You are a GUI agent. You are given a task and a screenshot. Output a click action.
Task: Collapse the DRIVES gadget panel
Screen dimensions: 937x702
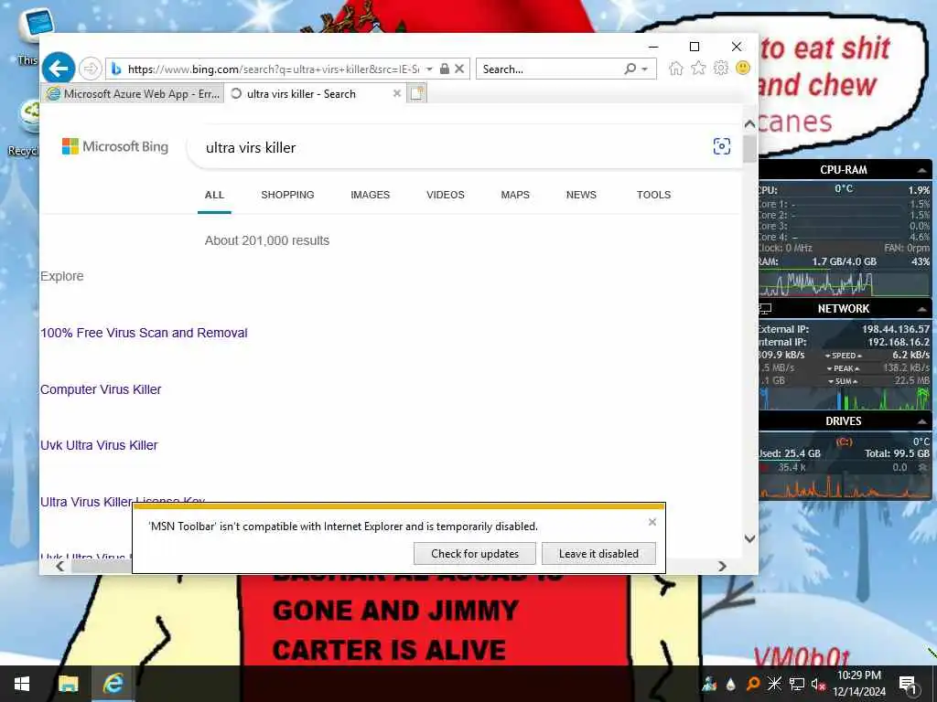pyautogui.click(x=922, y=421)
